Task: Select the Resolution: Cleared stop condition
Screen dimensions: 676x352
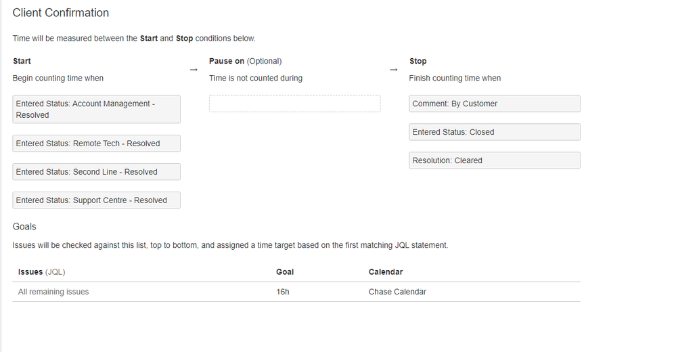Action: (x=495, y=160)
